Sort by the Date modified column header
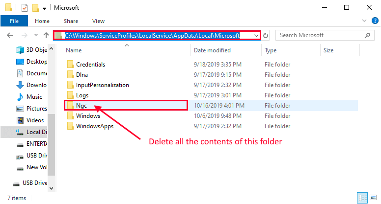Viewport: 381px width, 204px height. tap(212, 50)
